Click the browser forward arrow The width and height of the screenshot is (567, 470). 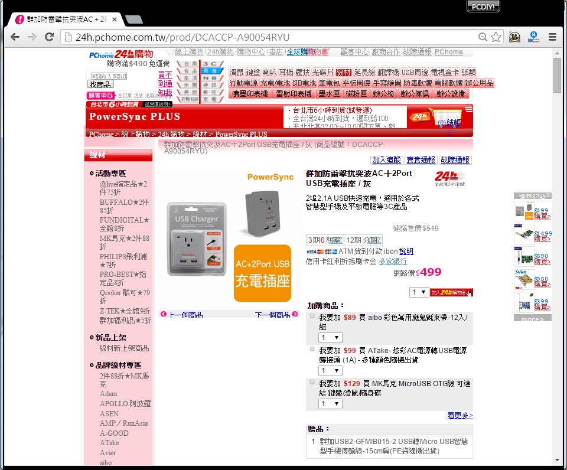pyautogui.click(x=32, y=37)
